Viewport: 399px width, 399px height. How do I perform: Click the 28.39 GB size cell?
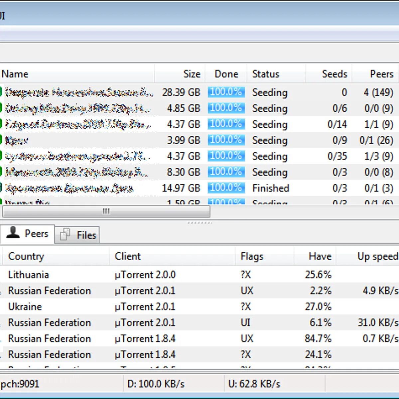[x=181, y=92]
